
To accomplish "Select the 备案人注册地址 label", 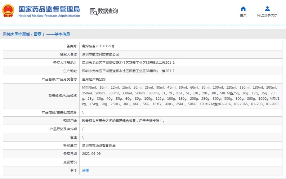I will (65, 63).
